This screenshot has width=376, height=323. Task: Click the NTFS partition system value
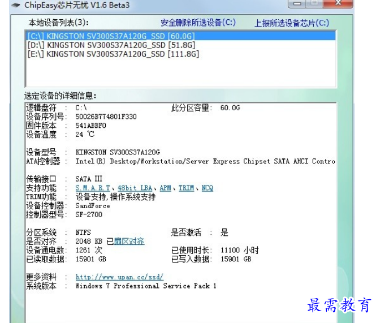click(x=83, y=232)
